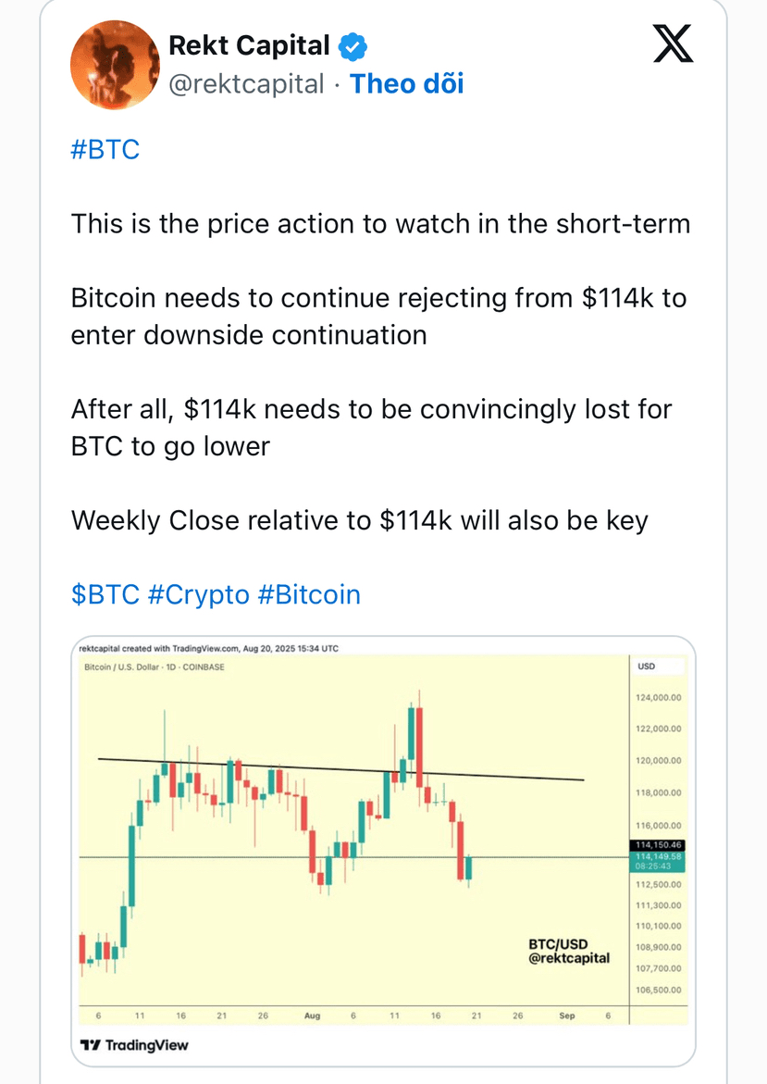This screenshot has height=1084, width=767.
Task: Click the blue verified badge
Action: (353, 46)
